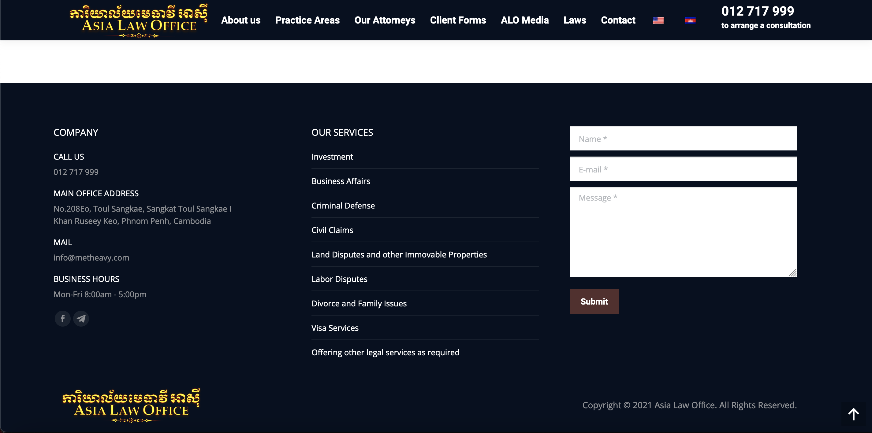
Task: Click the Mon-Fri 8:00am - 5:00pm text
Action: click(x=100, y=294)
